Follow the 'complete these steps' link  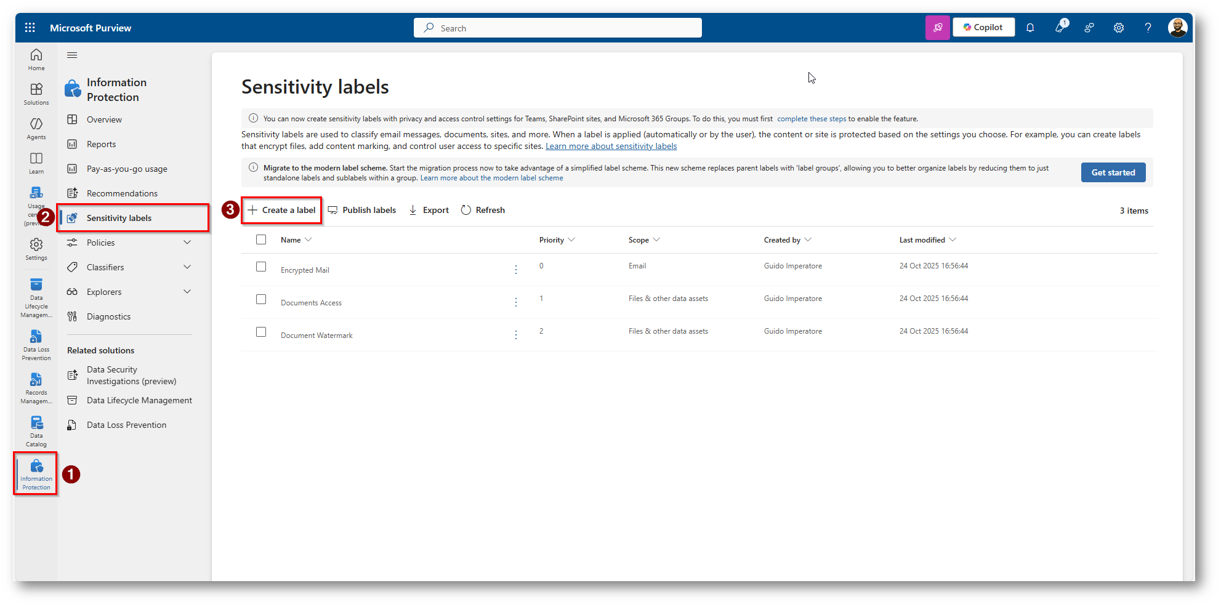click(812, 119)
